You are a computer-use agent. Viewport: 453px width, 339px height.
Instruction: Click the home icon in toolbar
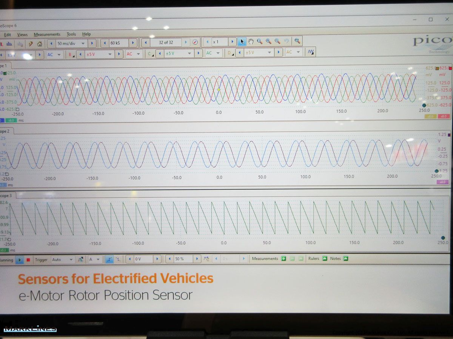pyautogui.click(x=40, y=43)
